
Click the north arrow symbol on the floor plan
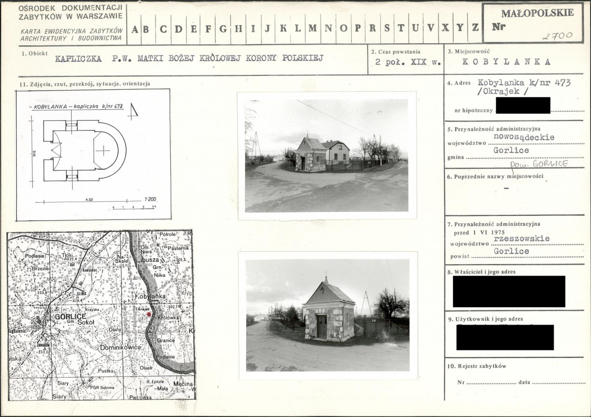[x=133, y=112]
